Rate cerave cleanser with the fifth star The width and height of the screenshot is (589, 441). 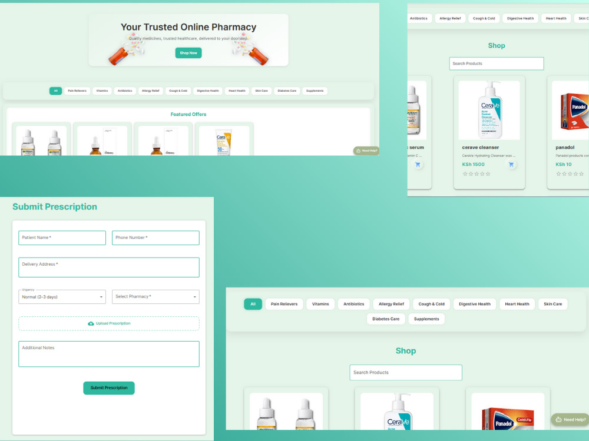(x=488, y=174)
